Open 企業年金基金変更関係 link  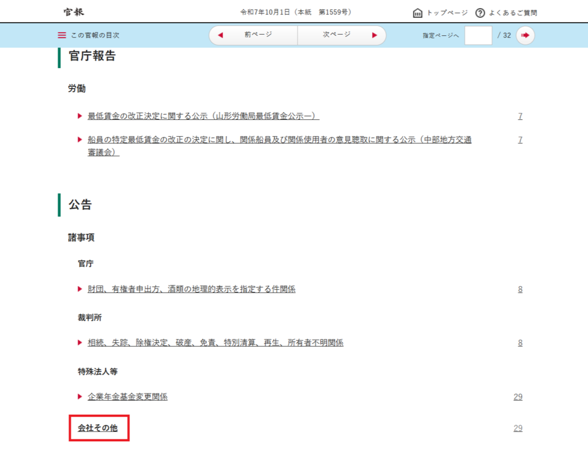pyautogui.click(x=128, y=397)
